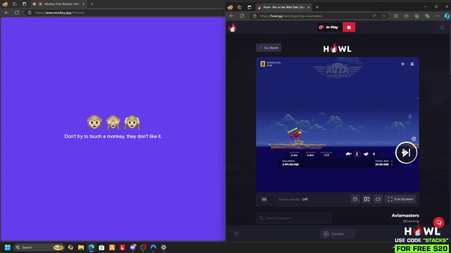Click the Read Aloud icon in address bar
The width and height of the screenshot is (451, 253).
(x=374, y=16)
